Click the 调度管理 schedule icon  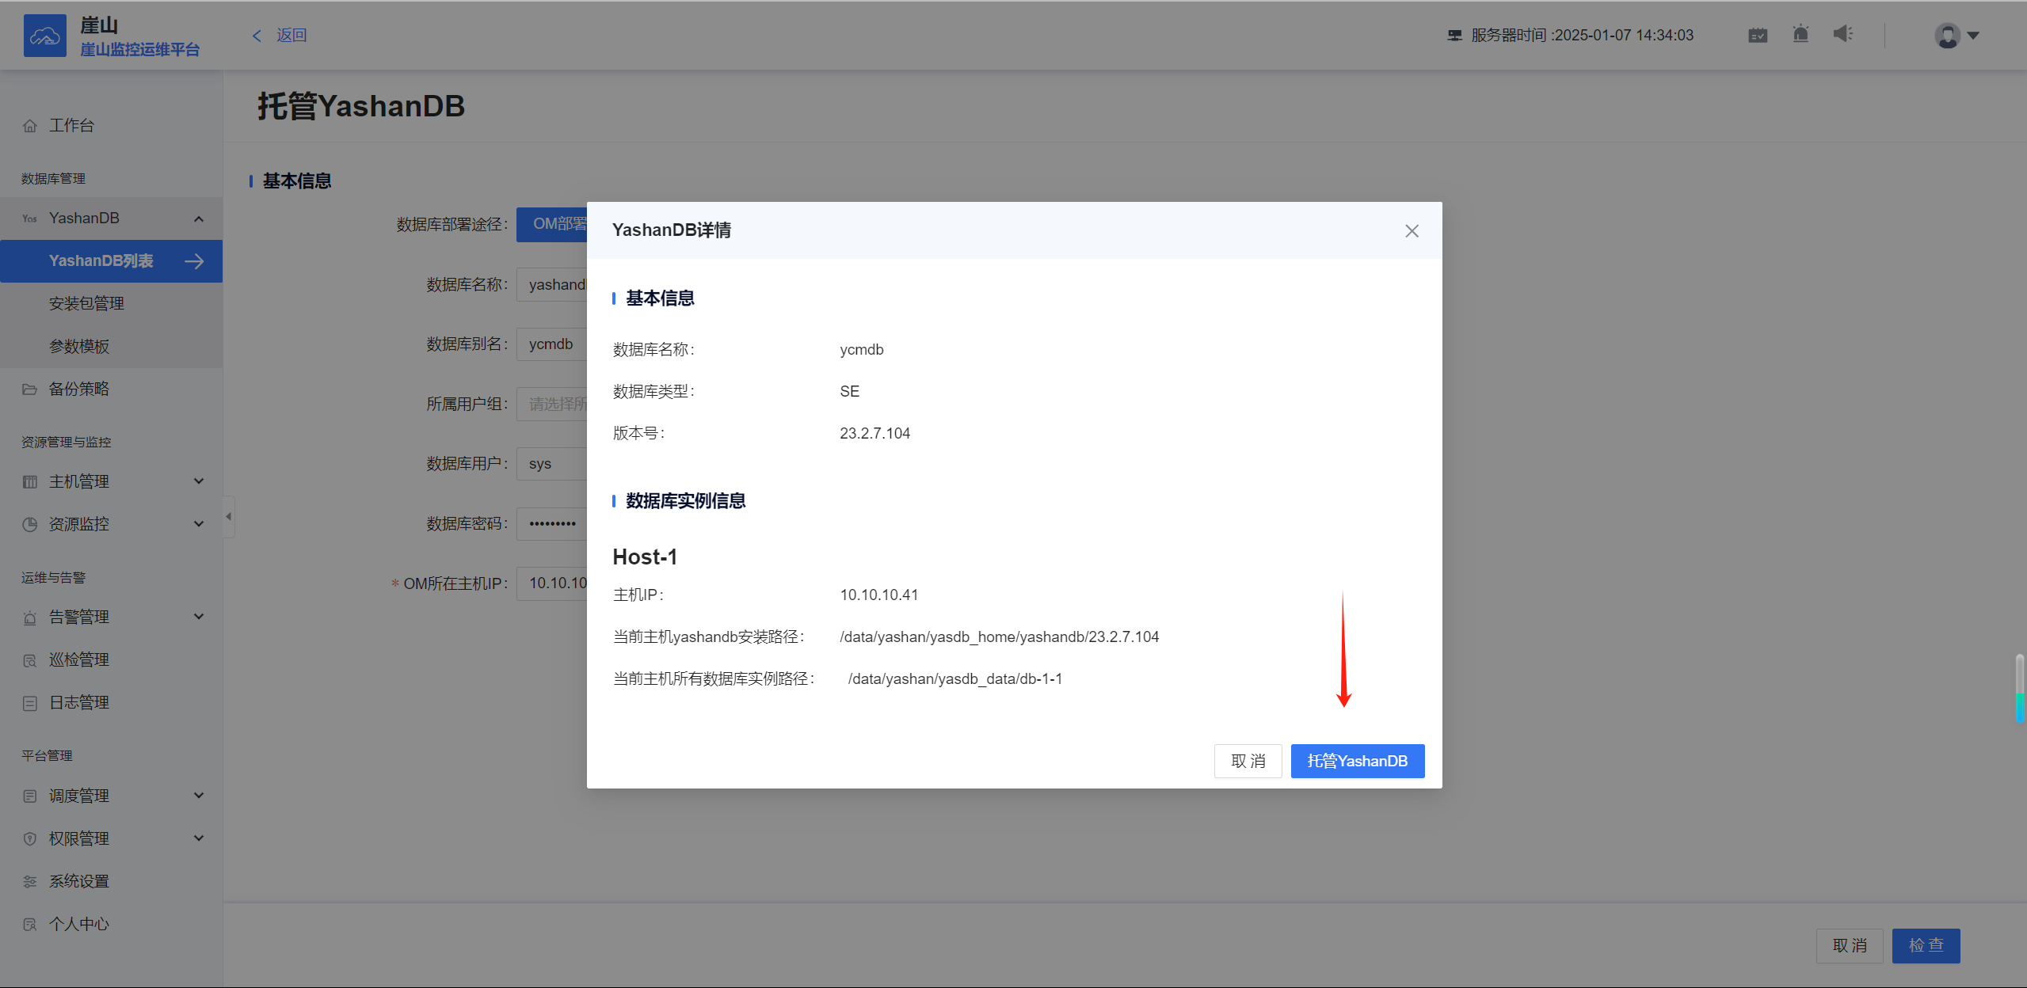30,796
